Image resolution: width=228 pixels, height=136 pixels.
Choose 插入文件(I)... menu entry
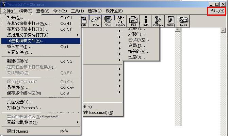(41, 47)
